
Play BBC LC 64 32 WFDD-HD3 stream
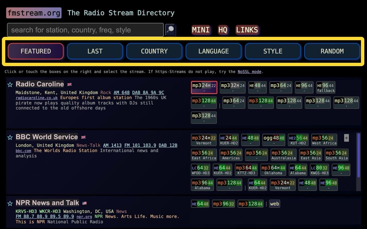pyautogui.click(x=200, y=170)
